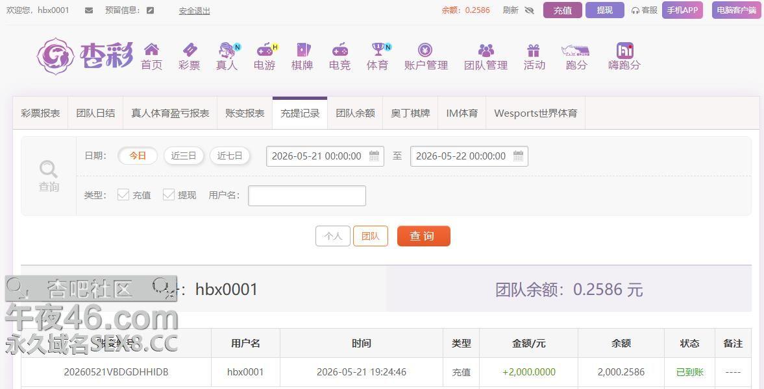764x389 pixels.
Task: Click the 客服 headset icon
Action: click(635, 10)
